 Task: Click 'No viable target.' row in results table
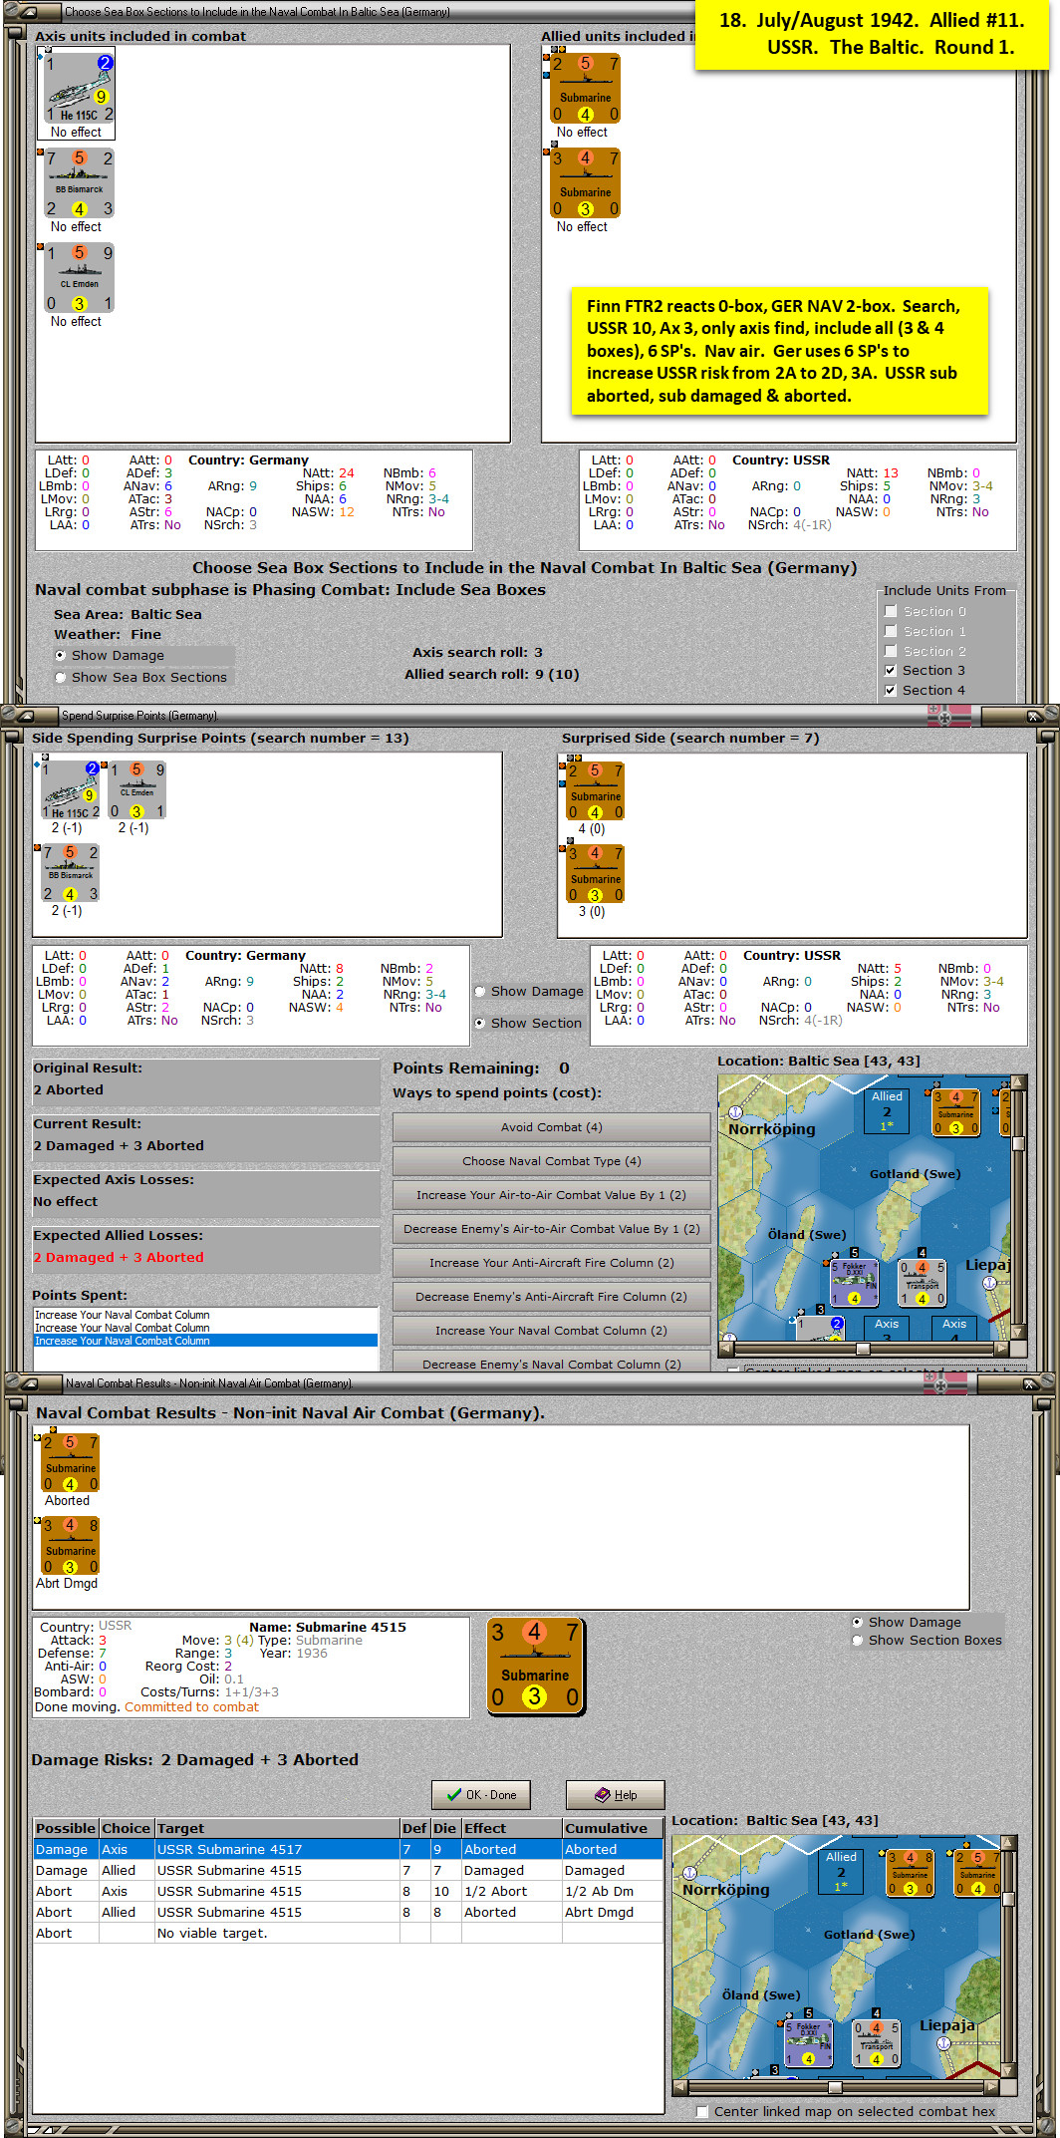pyautogui.click(x=349, y=1934)
